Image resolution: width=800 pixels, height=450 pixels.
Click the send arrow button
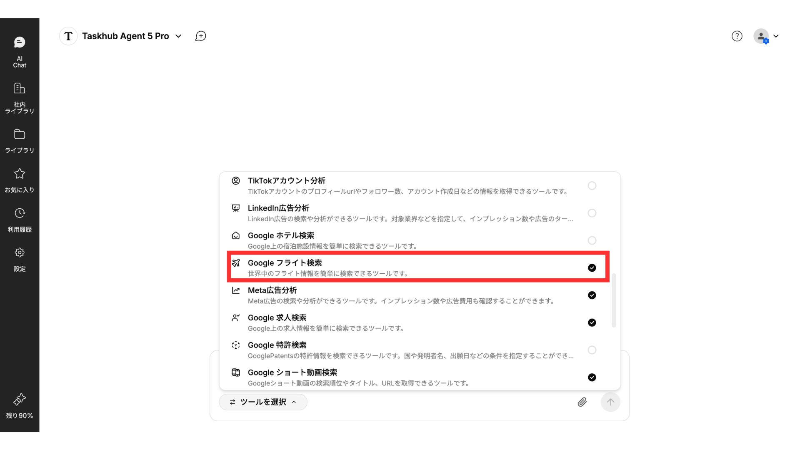(x=610, y=402)
